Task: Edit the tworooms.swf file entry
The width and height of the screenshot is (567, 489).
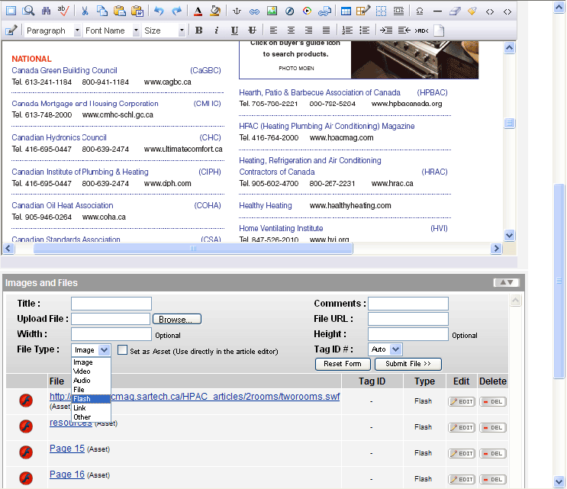Action: (462, 401)
